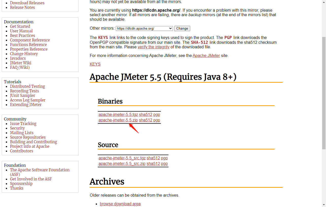Screen dimensions: 326x207
Task: Open Best Practices page
Action: (22, 35)
